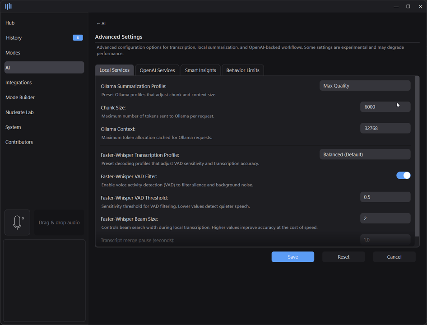Click the Reset button
Viewport: 427px width, 325px height.
(x=343, y=257)
